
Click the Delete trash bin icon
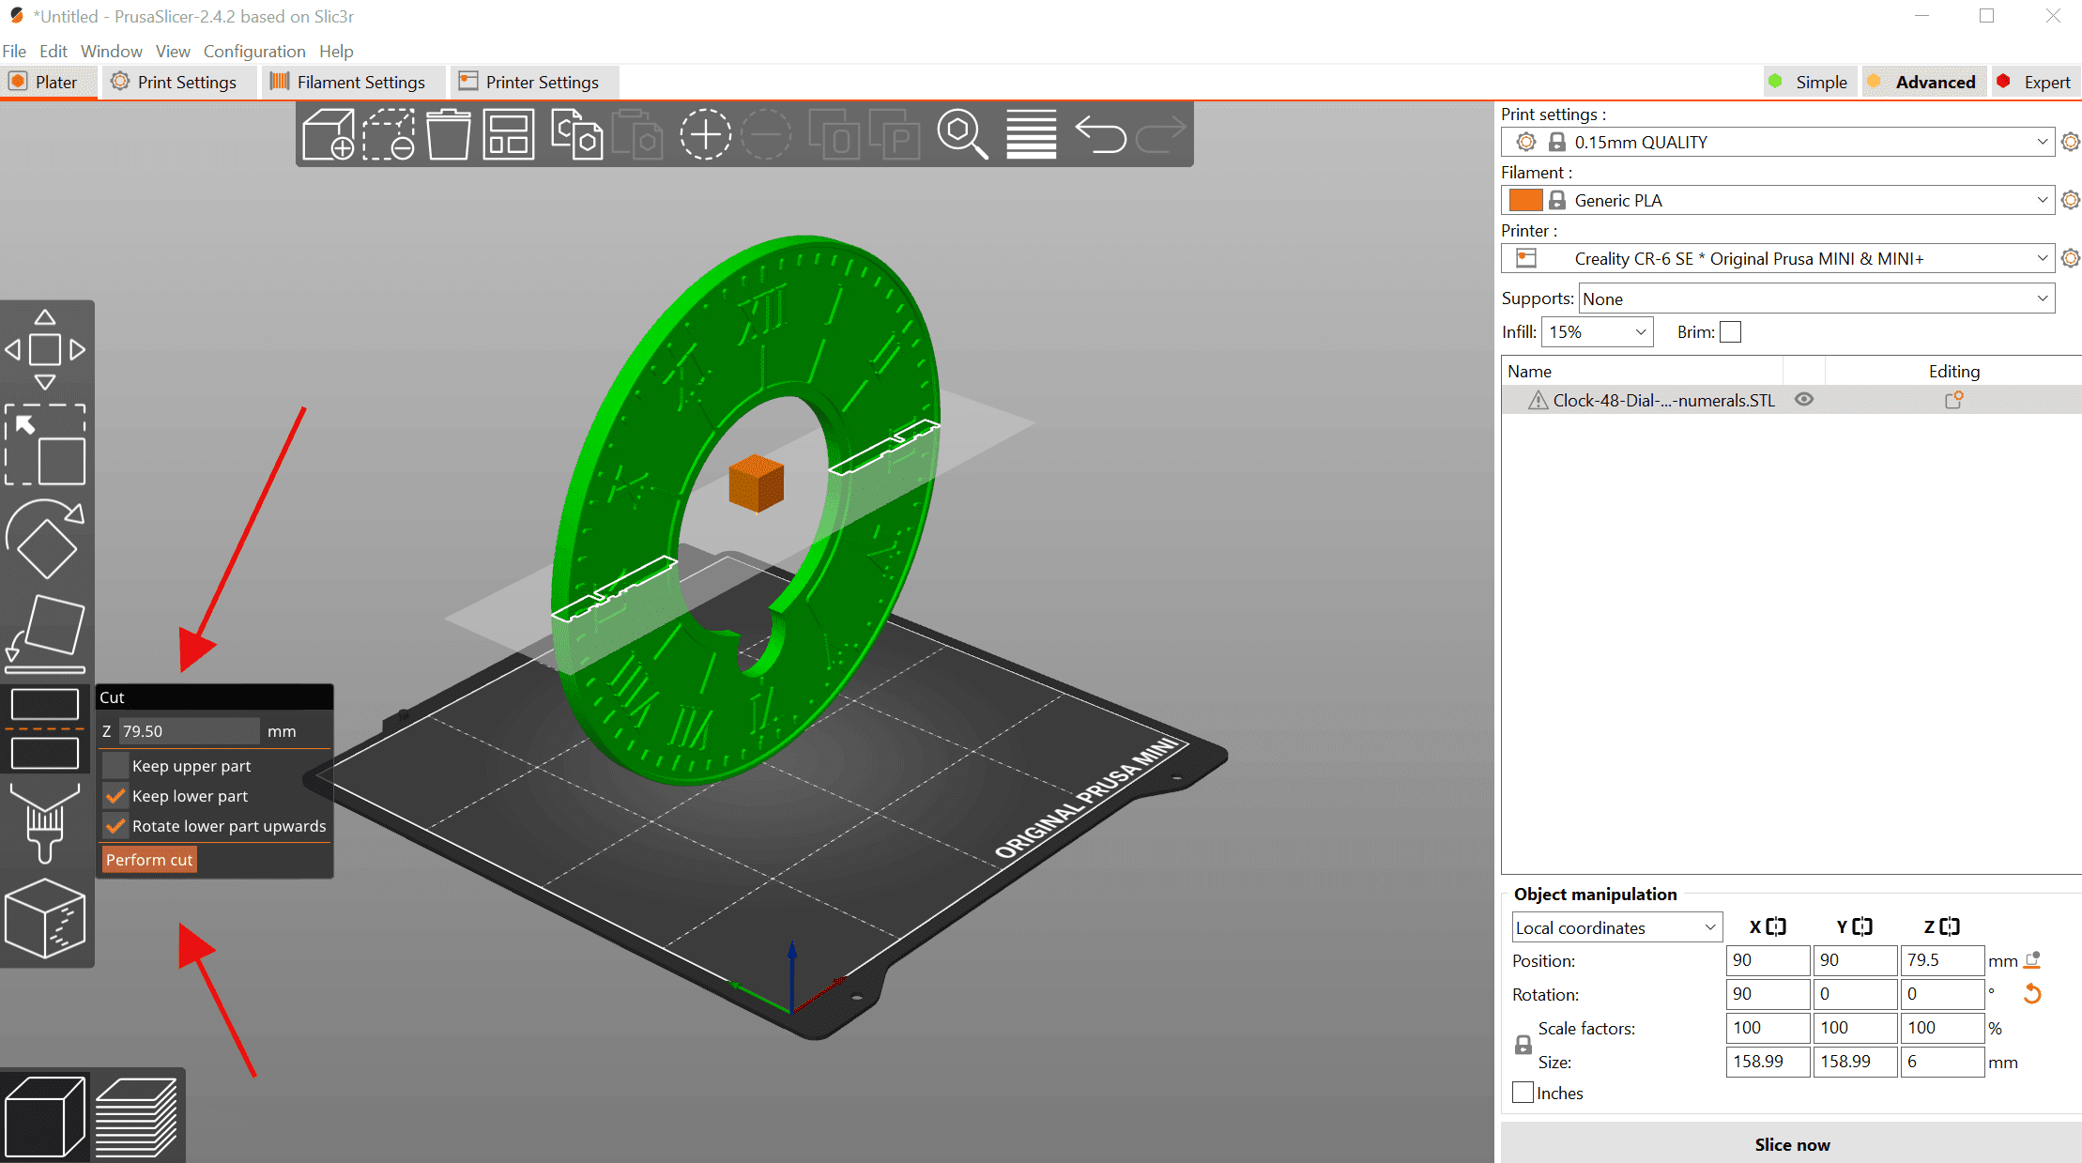pos(449,134)
